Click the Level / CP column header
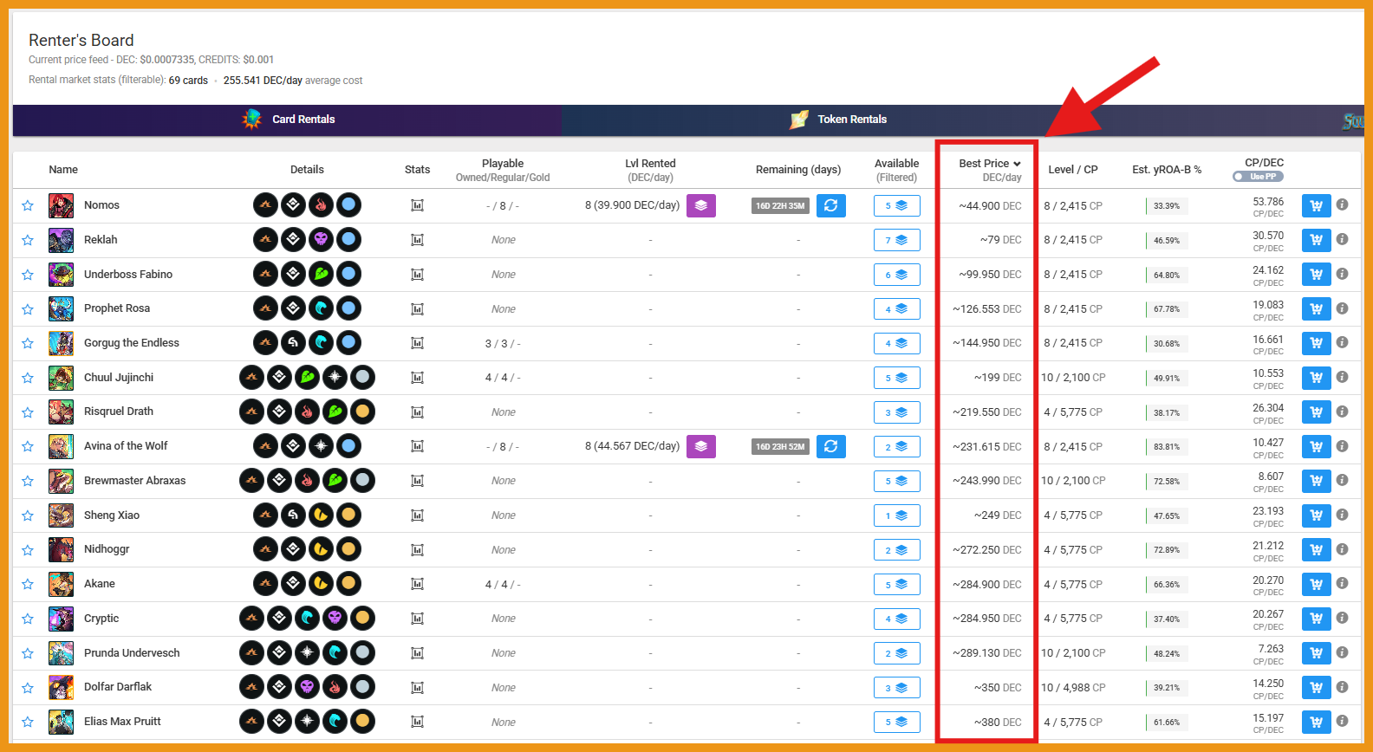This screenshot has height=752, width=1373. [x=1072, y=170]
